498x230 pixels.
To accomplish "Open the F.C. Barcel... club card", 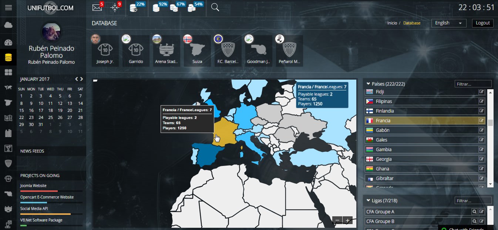I will tap(228, 51).
